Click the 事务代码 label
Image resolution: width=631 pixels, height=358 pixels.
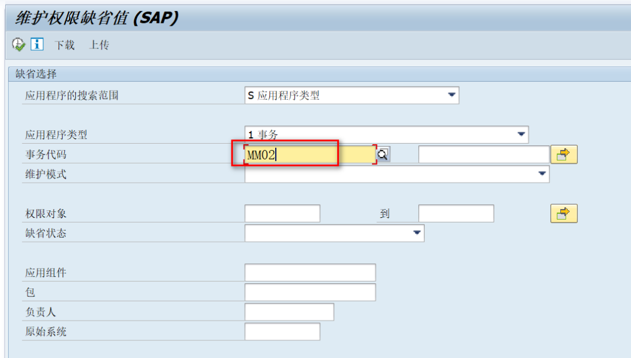tap(46, 155)
